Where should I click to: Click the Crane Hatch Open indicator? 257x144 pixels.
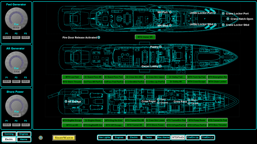pos(228,19)
